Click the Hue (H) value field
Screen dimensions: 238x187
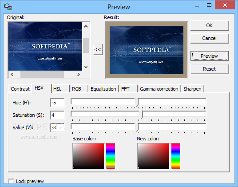pyautogui.click(x=57, y=103)
